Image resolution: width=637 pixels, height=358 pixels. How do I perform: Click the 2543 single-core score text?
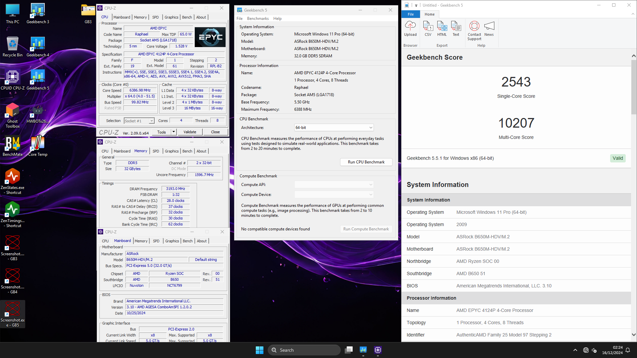(516, 82)
